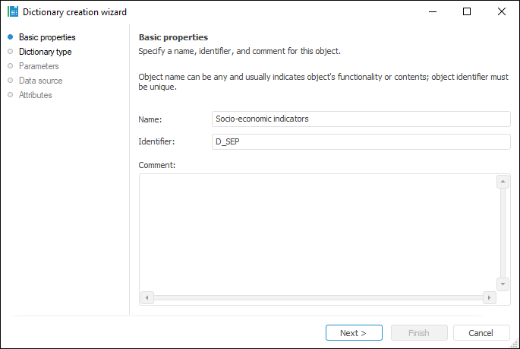Select Basic properties wizard step

click(x=47, y=37)
